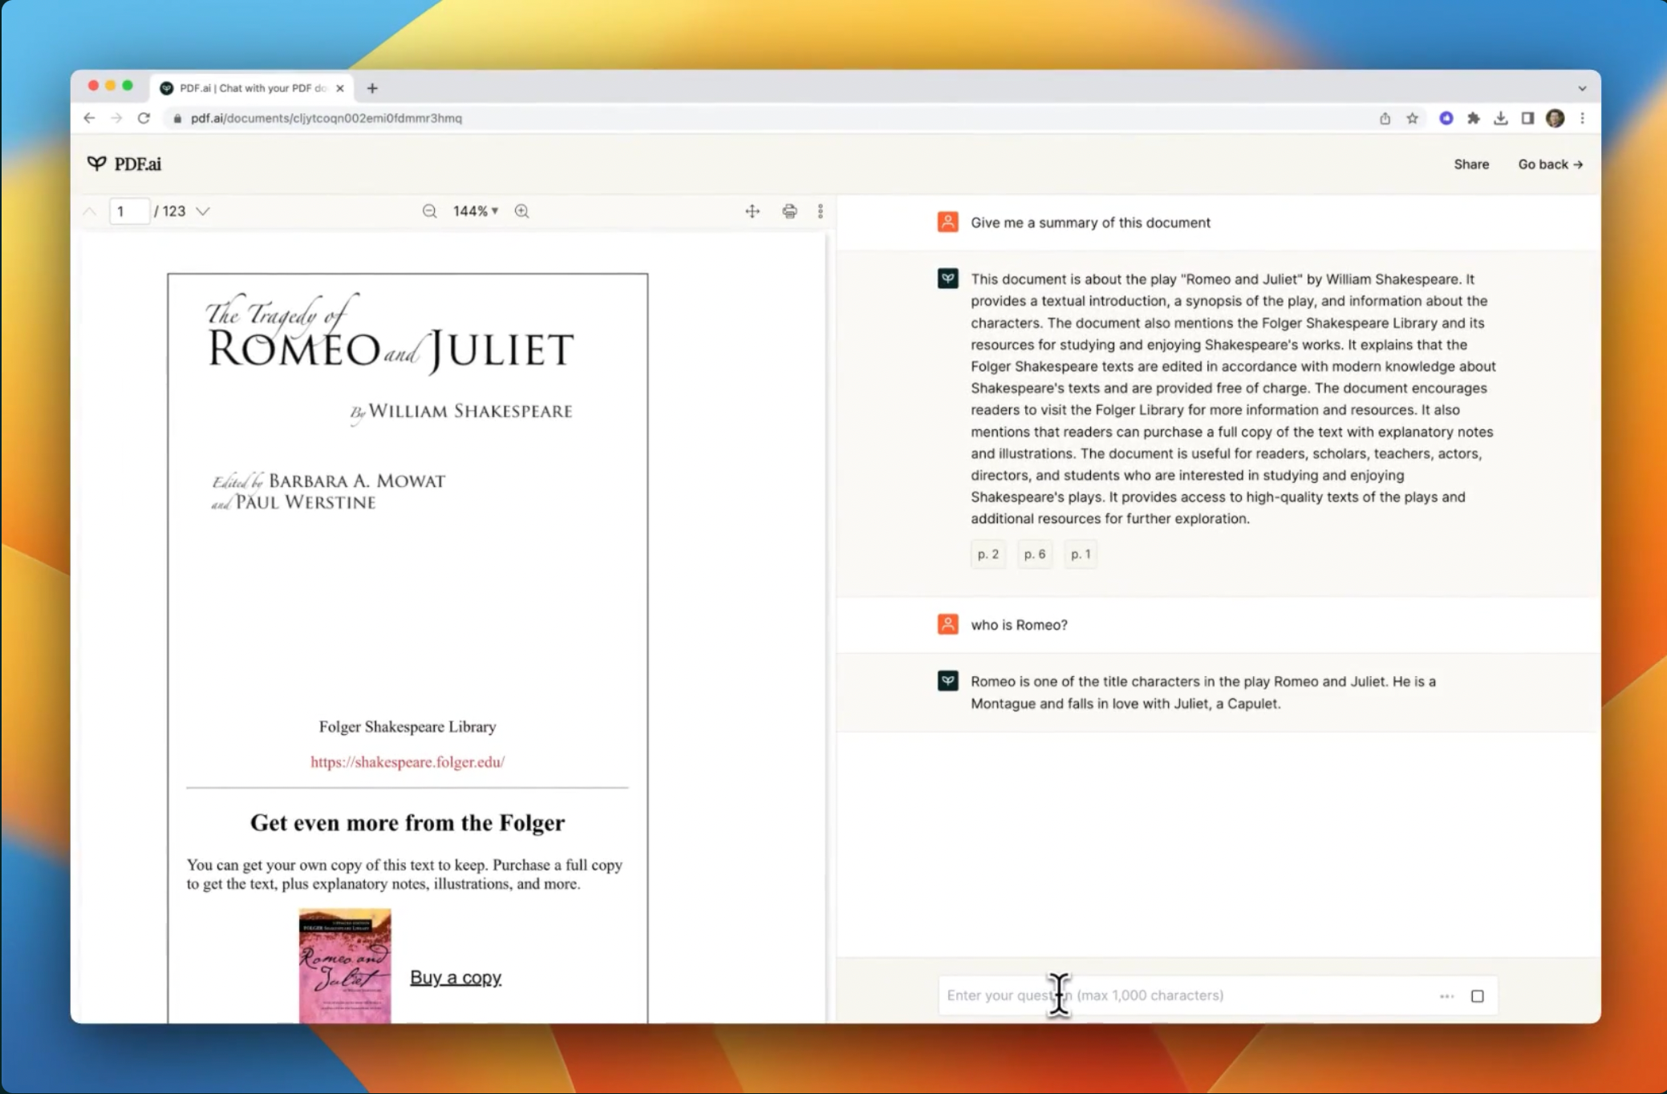Open the zoom percentage dropdown showing 144%

pyautogui.click(x=473, y=211)
